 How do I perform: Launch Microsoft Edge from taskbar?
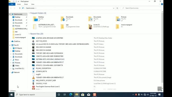(71, 95)
